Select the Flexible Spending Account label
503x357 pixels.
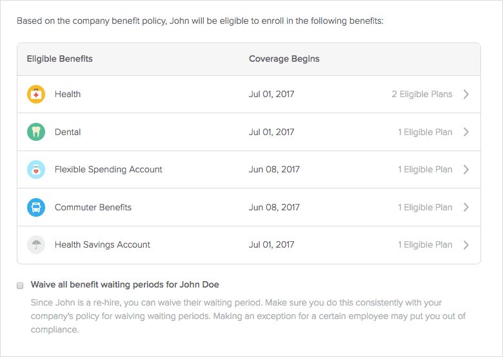pos(108,169)
